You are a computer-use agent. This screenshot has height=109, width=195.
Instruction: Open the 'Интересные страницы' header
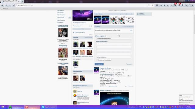coord(83,86)
